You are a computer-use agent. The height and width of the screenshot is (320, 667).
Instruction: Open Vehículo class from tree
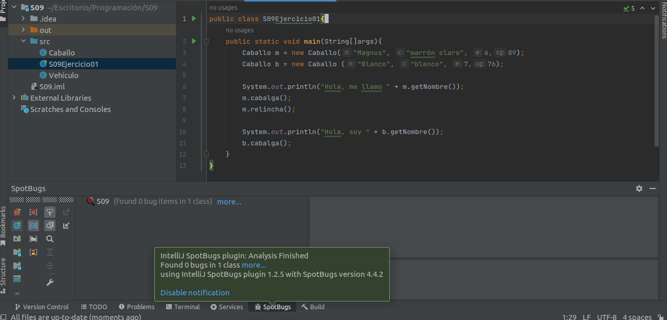[59, 76]
